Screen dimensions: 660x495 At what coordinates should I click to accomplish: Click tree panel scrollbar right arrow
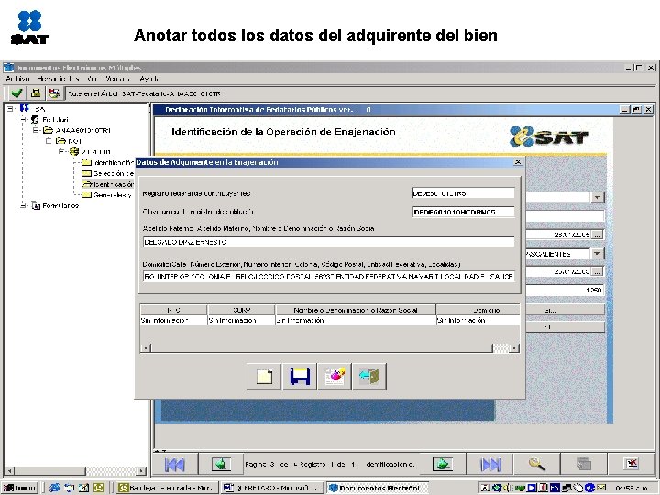142,470
